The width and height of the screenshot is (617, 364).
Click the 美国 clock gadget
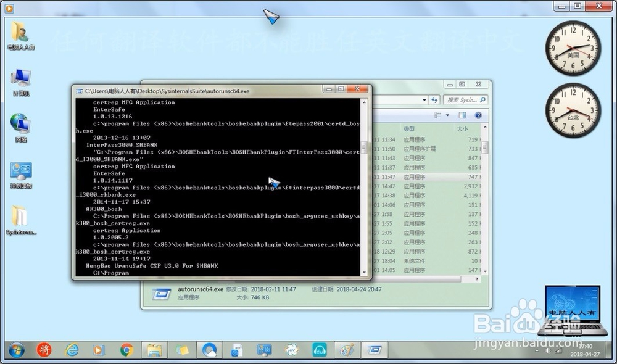tap(573, 48)
